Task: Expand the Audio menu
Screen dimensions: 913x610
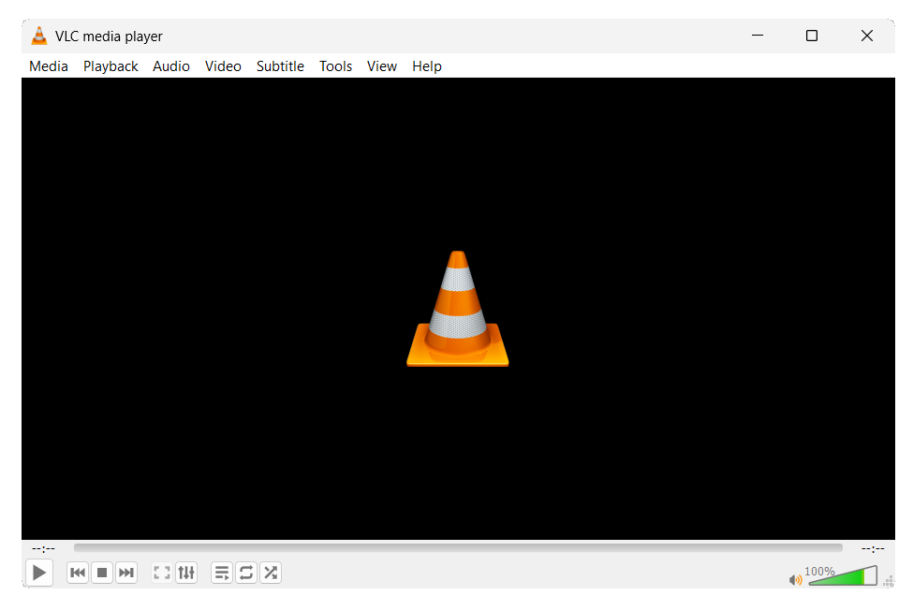Action: click(x=171, y=66)
